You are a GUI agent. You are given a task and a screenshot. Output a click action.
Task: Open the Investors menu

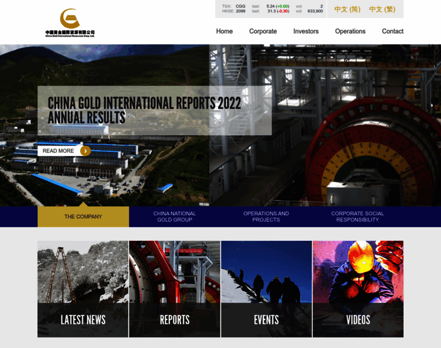pos(306,31)
